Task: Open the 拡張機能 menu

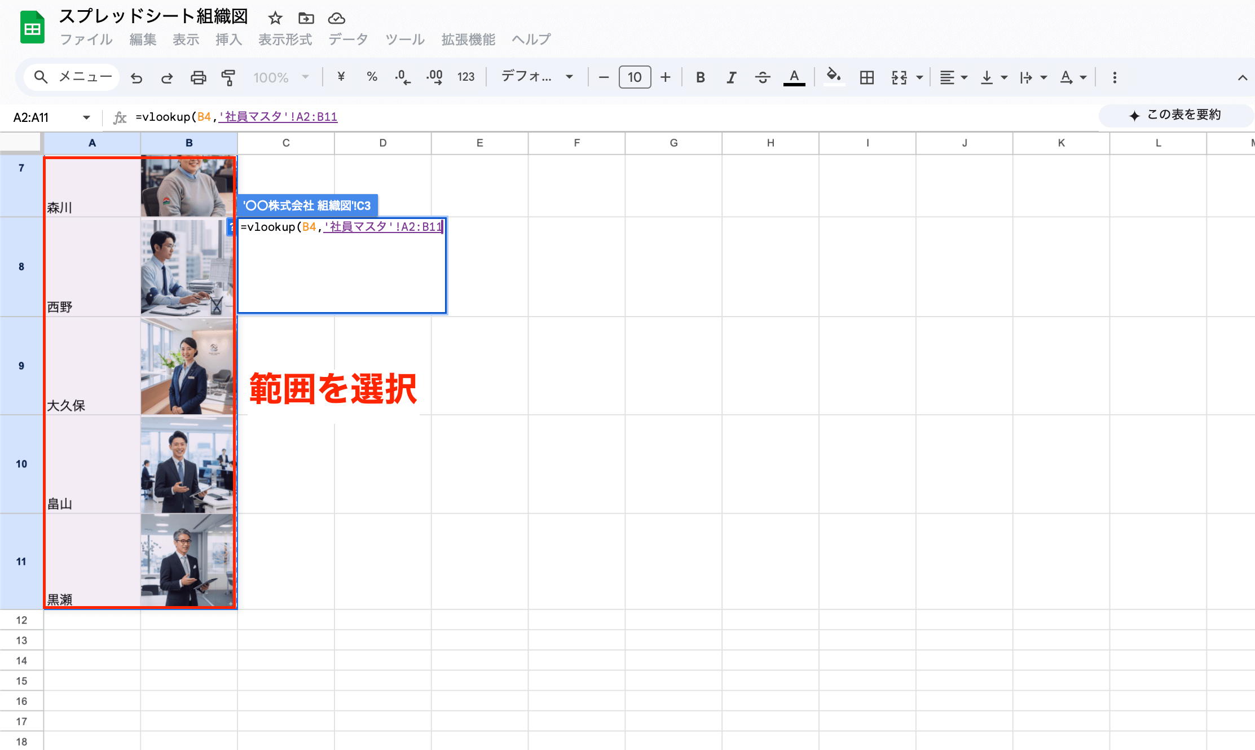Action: [x=468, y=40]
